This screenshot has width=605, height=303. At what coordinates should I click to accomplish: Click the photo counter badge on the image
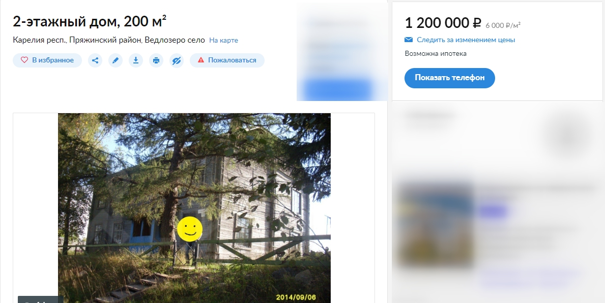pyautogui.click(x=41, y=300)
